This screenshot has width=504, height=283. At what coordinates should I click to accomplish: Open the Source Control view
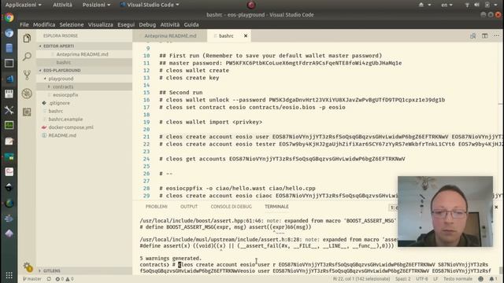coord(27,75)
